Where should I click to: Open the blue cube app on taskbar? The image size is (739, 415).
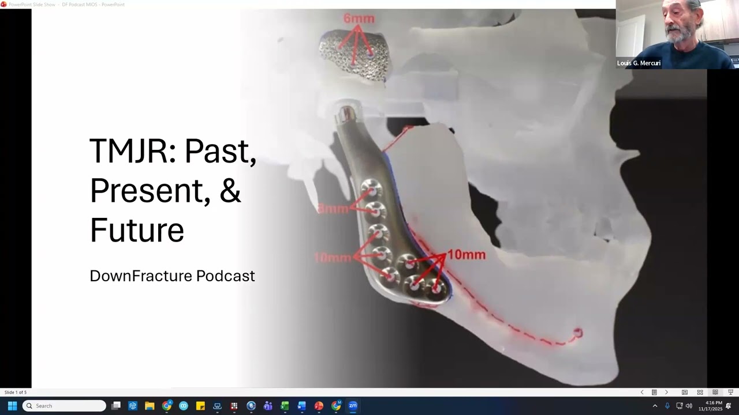(133, 406)
